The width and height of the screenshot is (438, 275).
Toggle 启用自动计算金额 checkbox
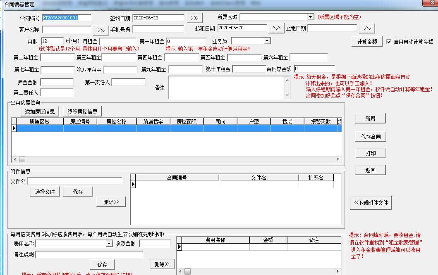tap(389, 42)
